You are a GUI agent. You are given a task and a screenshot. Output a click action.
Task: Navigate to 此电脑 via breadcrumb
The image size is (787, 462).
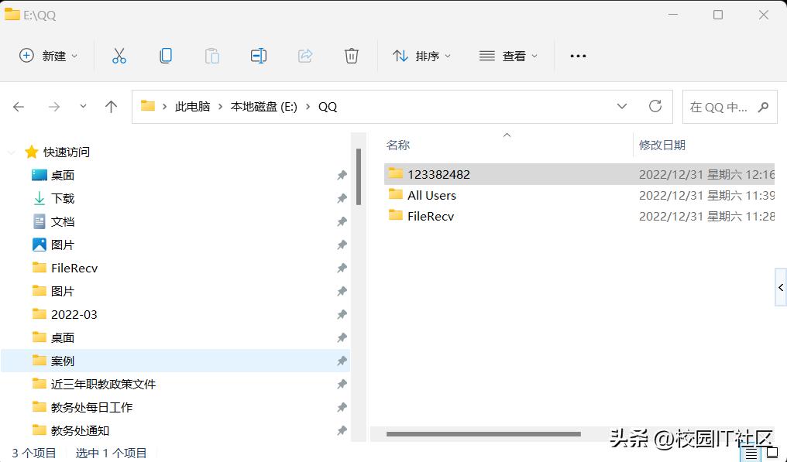tap(193, 106)
